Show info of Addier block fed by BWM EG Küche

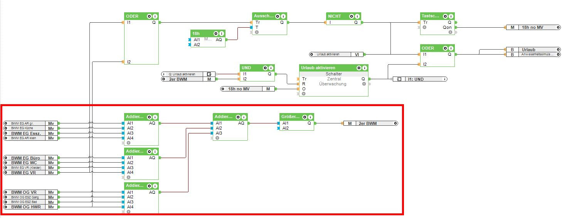click(x=155, y=117)
